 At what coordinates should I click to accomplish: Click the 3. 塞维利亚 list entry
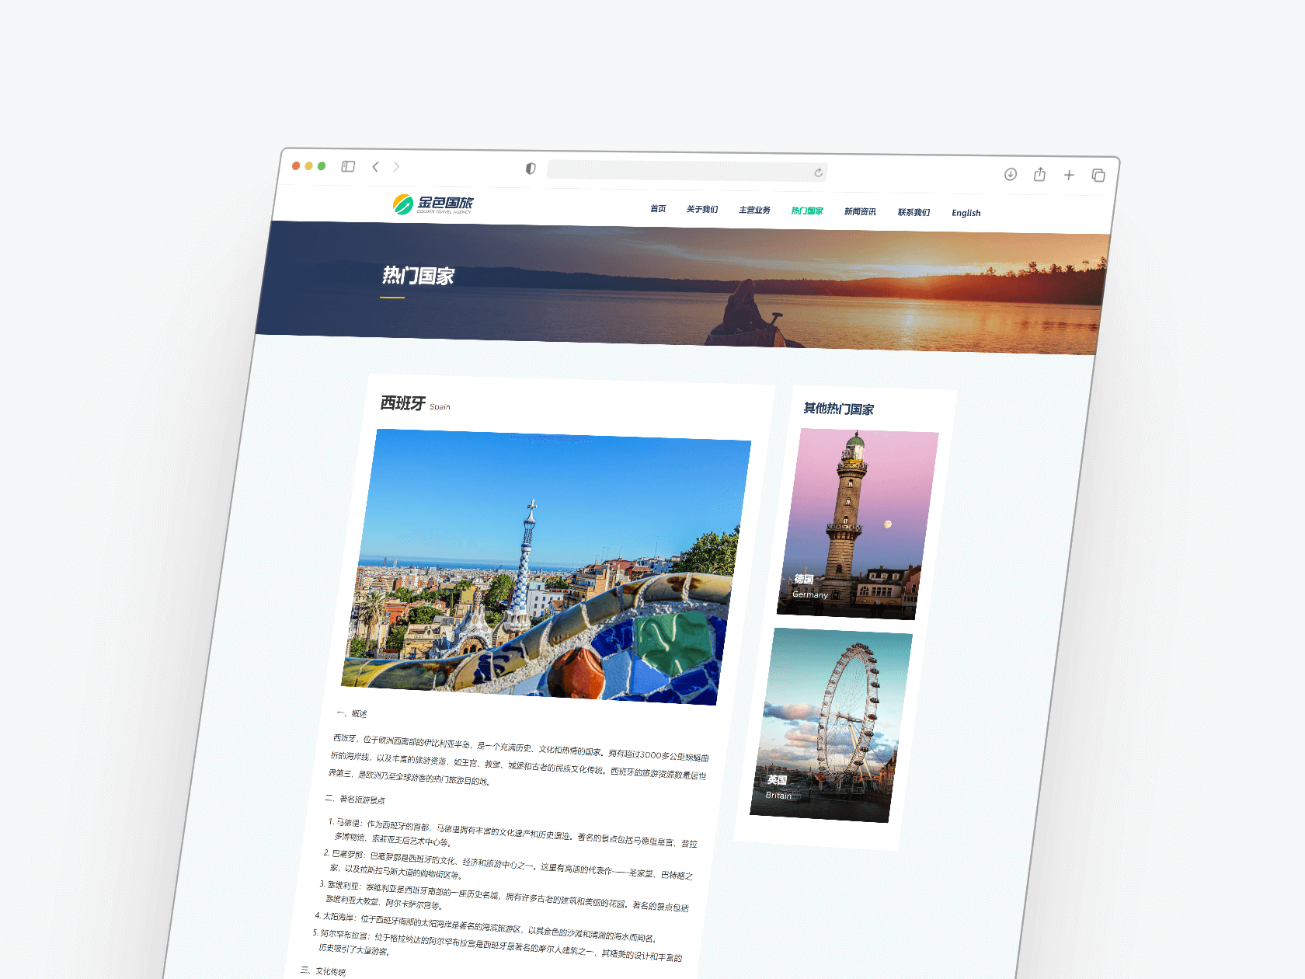point(503,896)
